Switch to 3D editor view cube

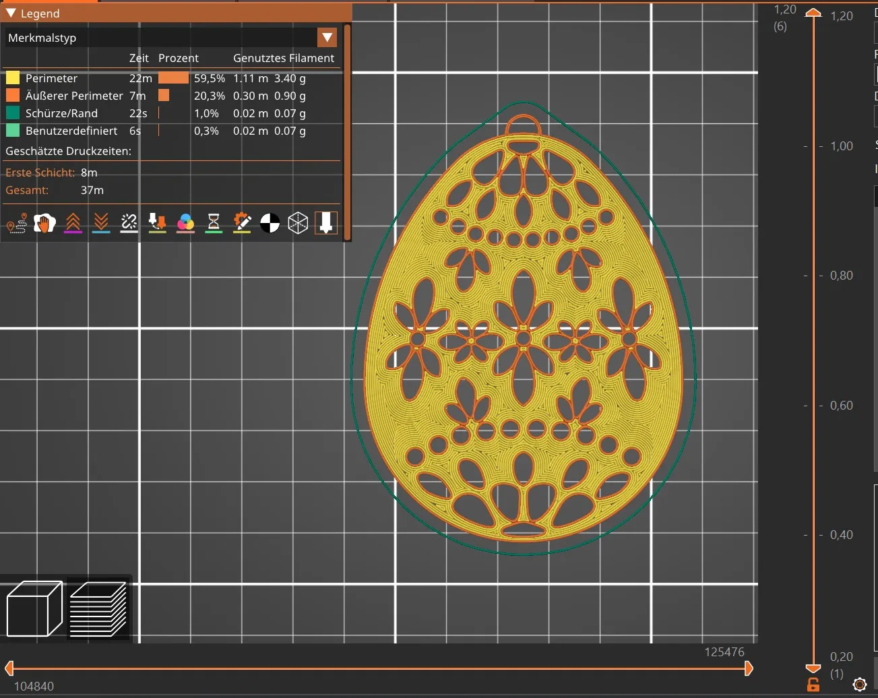34,608
